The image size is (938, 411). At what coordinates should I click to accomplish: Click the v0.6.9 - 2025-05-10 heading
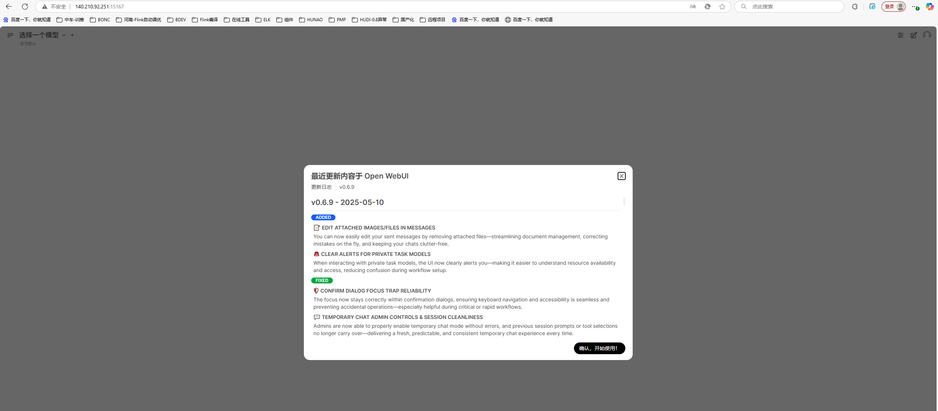pyautogui.click(x=347, y=202)
